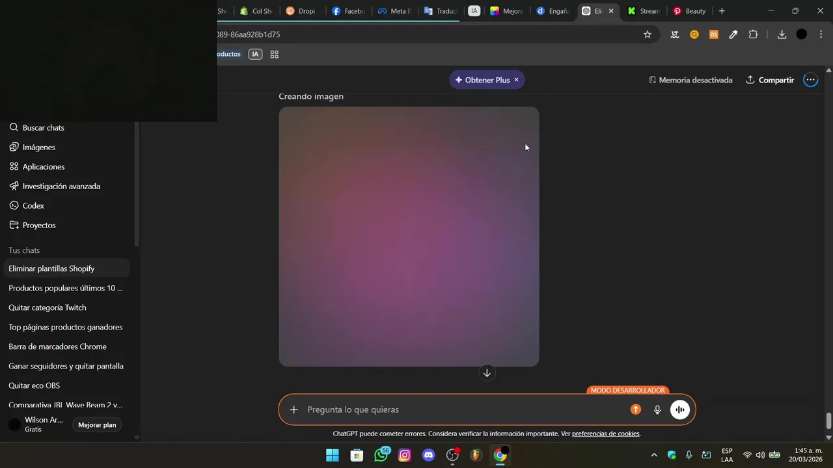833x468 pixels.
Task: Start voice mode with the waveform button
Action: 680,409
